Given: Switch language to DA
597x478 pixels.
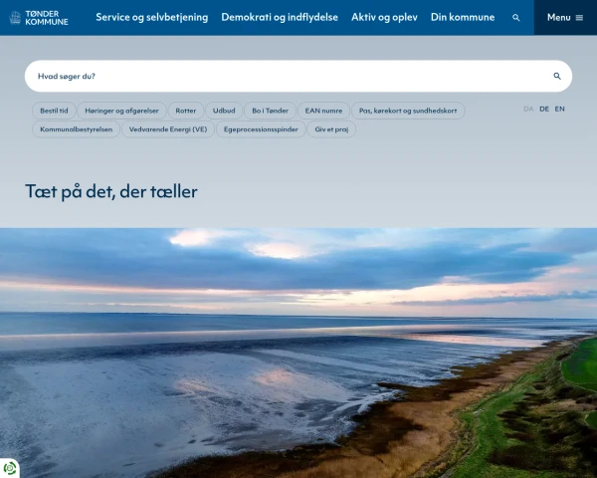Looking at the screenshot, I should [528, 109].
